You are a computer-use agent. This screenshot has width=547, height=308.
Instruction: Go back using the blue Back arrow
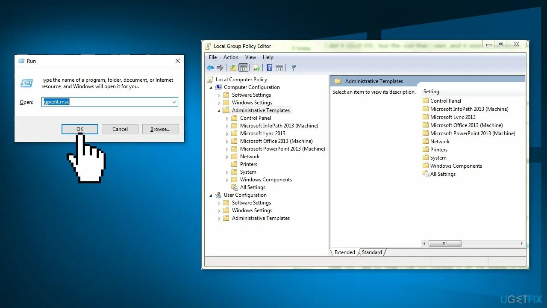[210, 68]
